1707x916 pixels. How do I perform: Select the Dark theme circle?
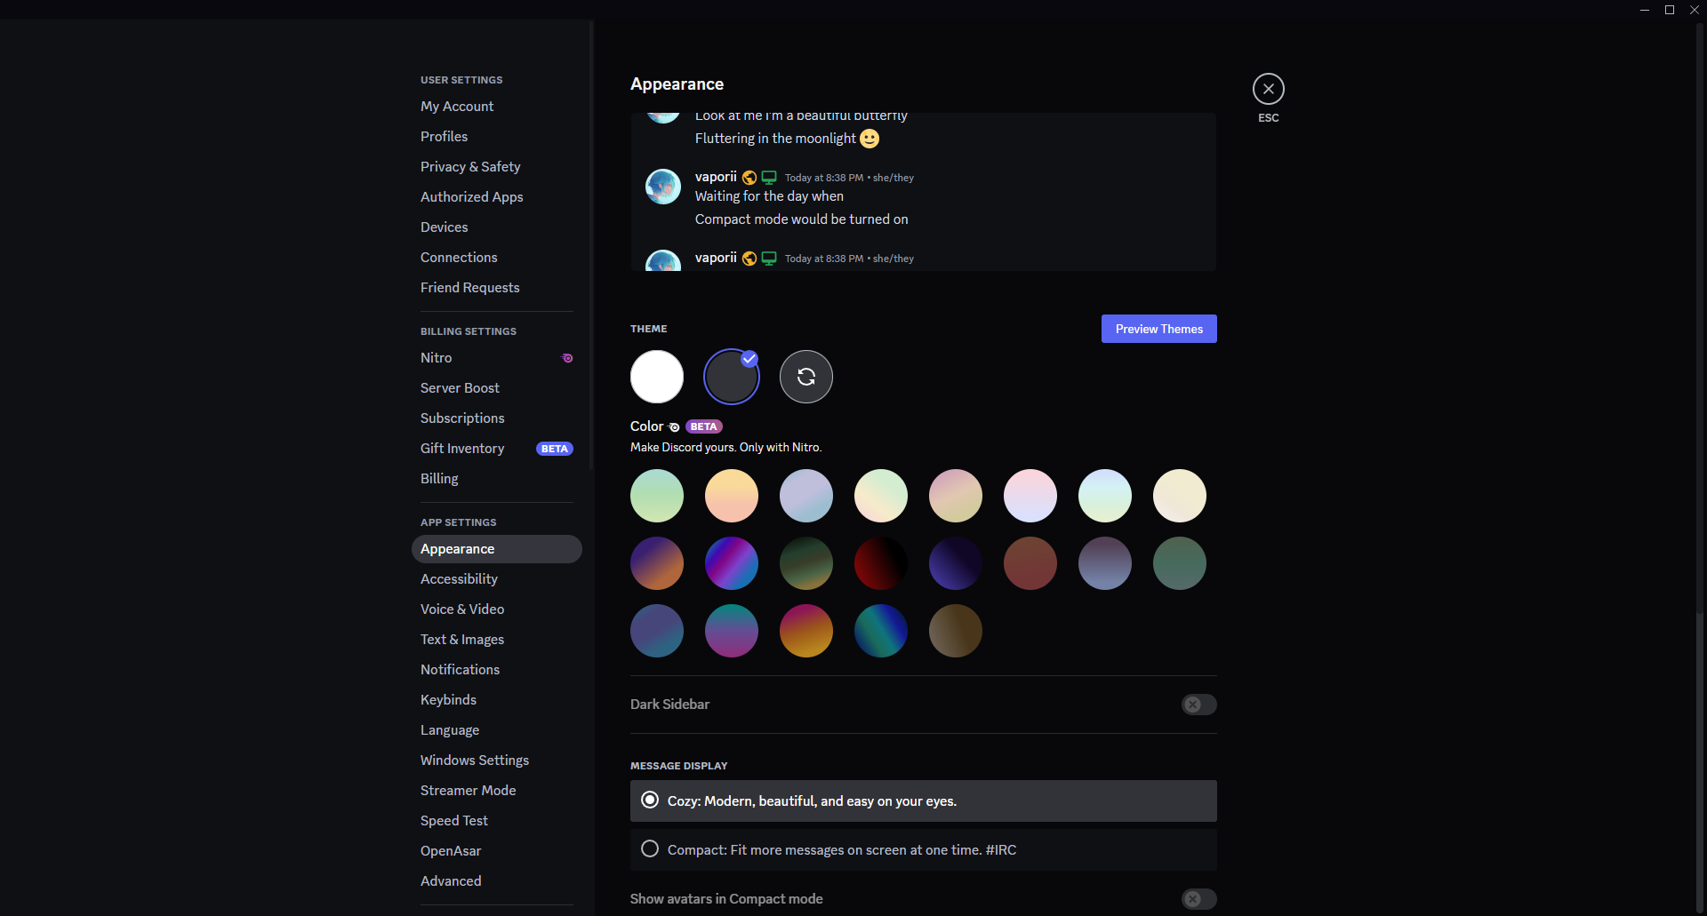click(732, 377)
